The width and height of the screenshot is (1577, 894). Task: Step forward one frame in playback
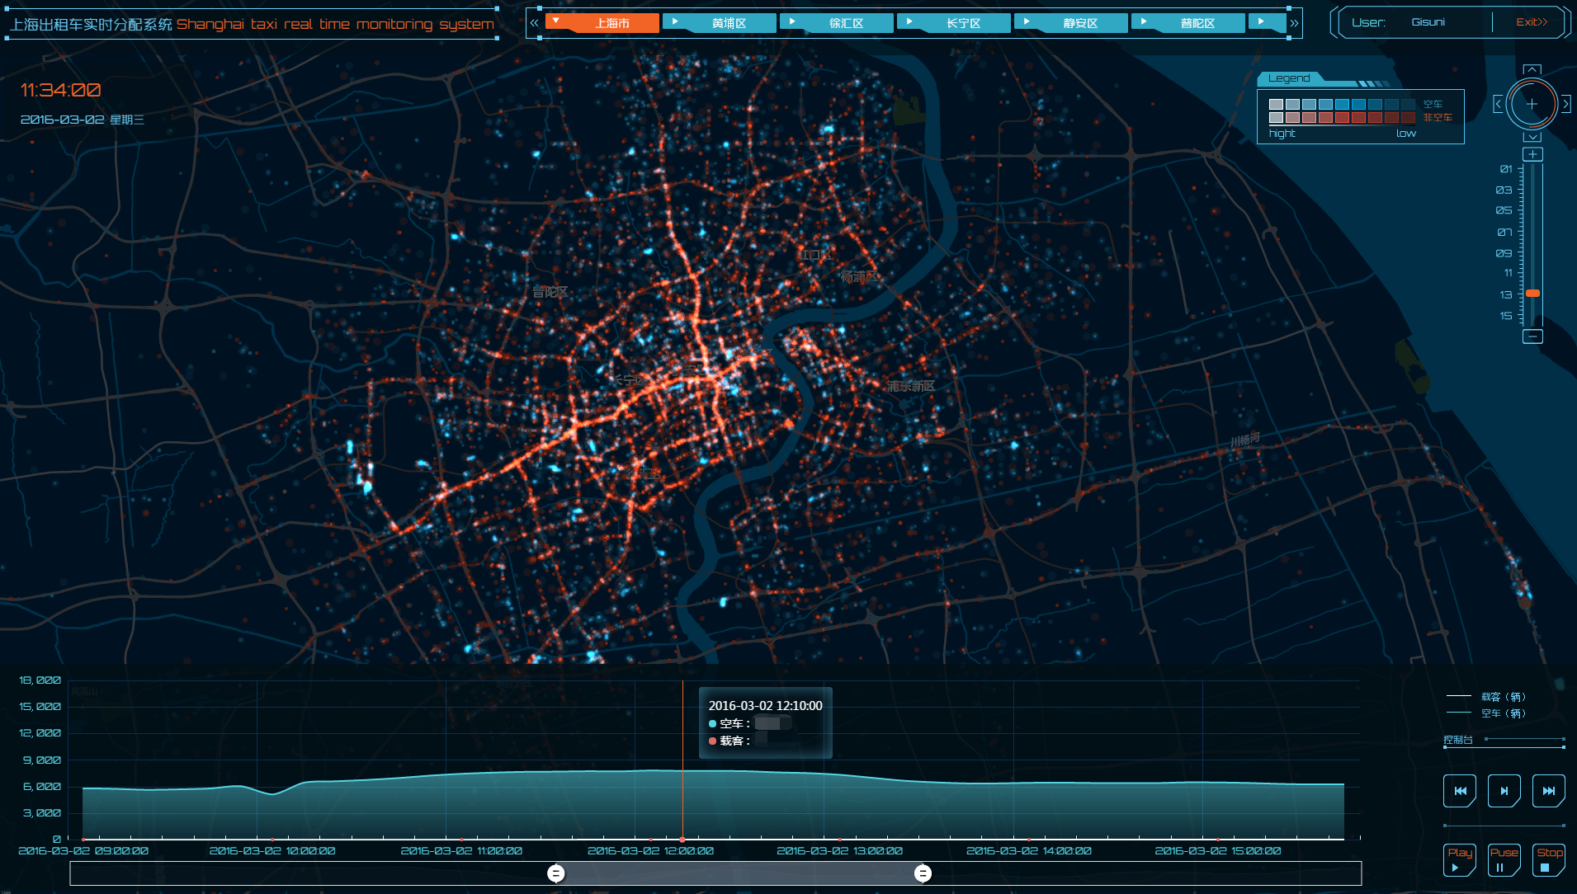[x=1504, y=791]
